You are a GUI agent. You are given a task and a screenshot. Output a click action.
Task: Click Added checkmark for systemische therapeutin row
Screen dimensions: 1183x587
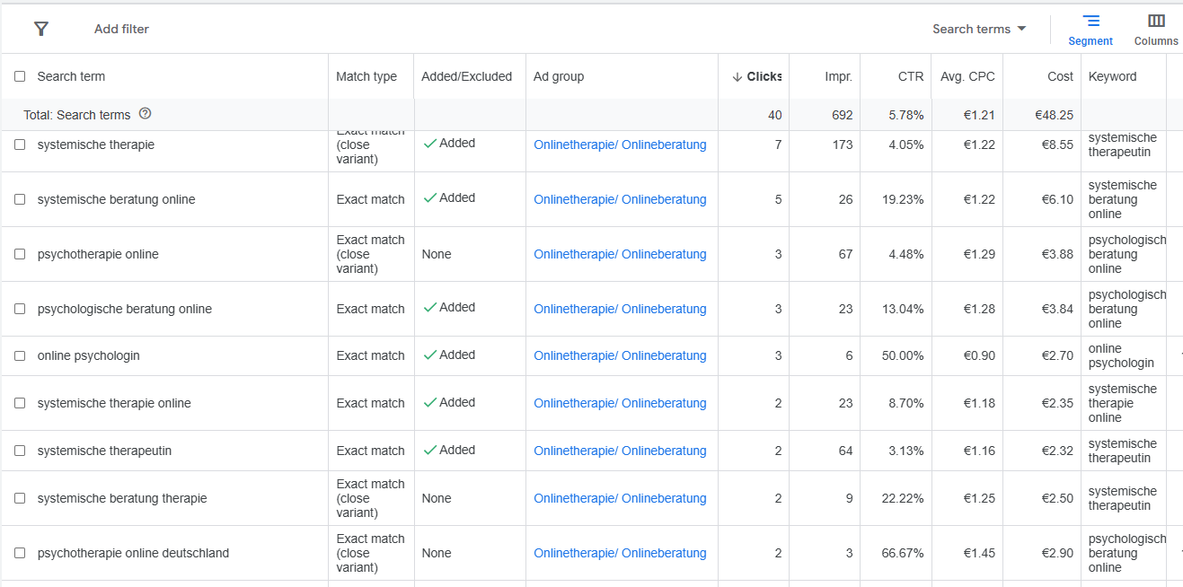(x=430, y=450)
